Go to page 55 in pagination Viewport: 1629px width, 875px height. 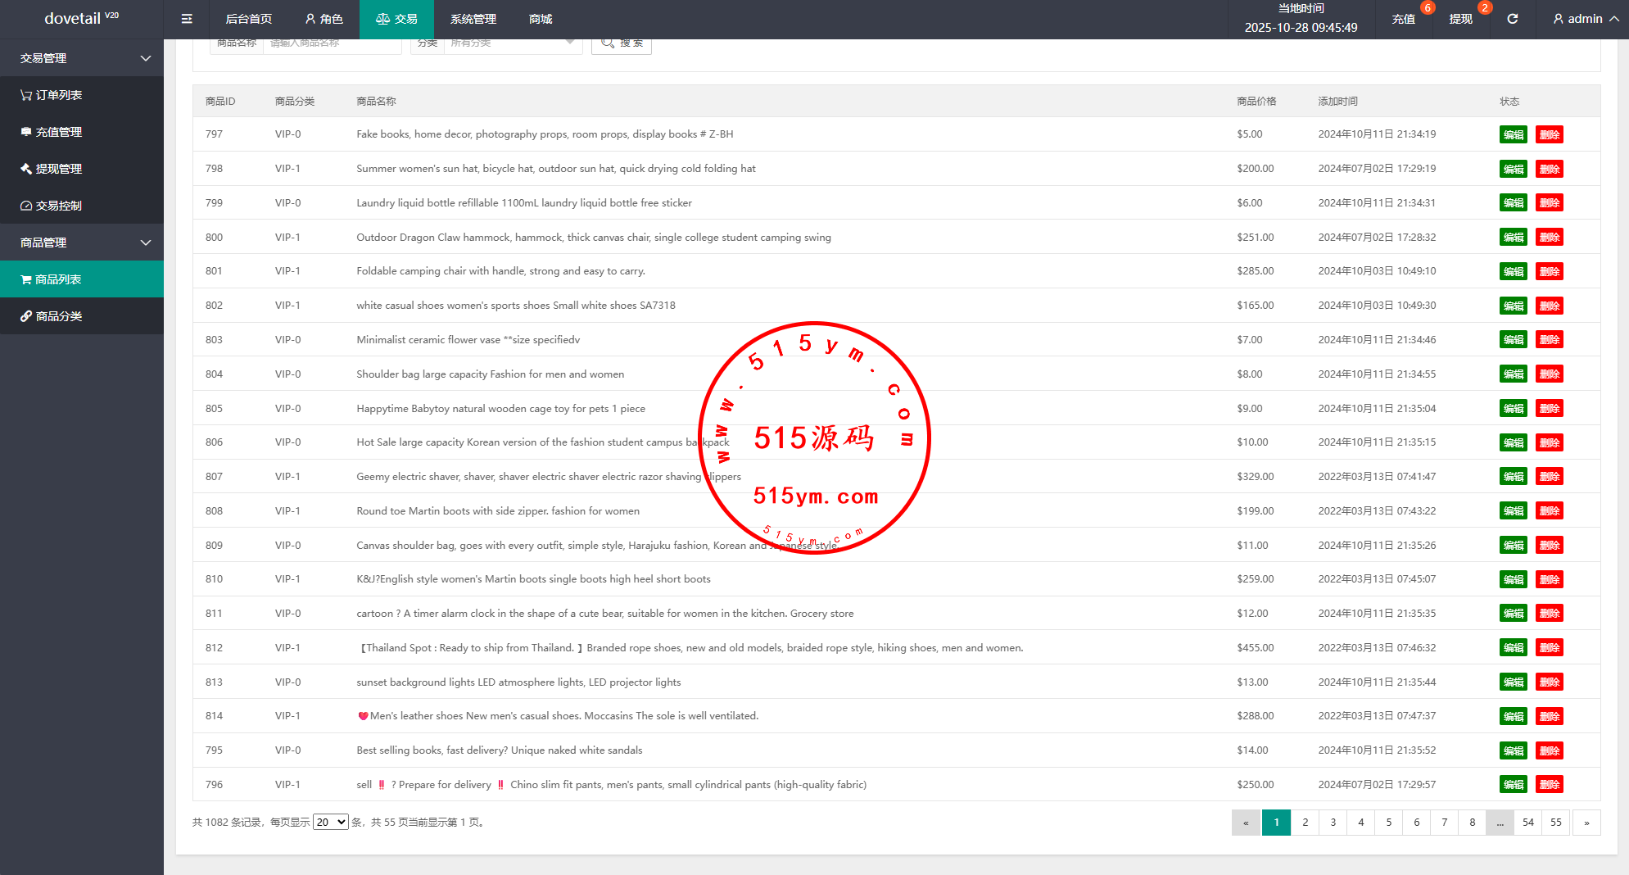(1555, 823)
